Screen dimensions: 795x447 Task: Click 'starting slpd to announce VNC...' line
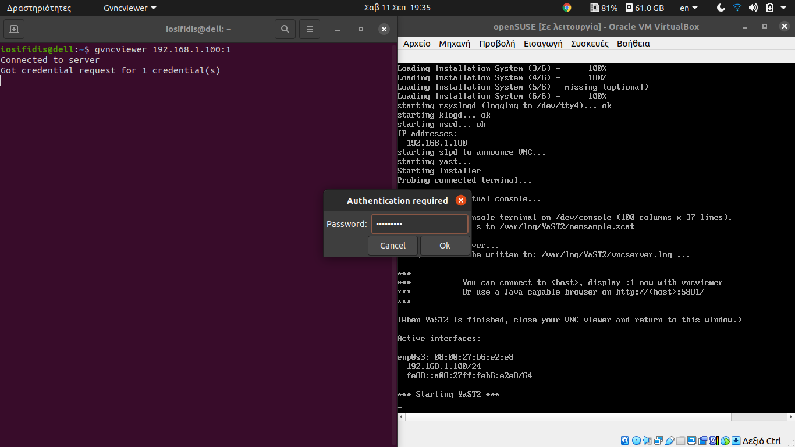[x=472, y=152]
